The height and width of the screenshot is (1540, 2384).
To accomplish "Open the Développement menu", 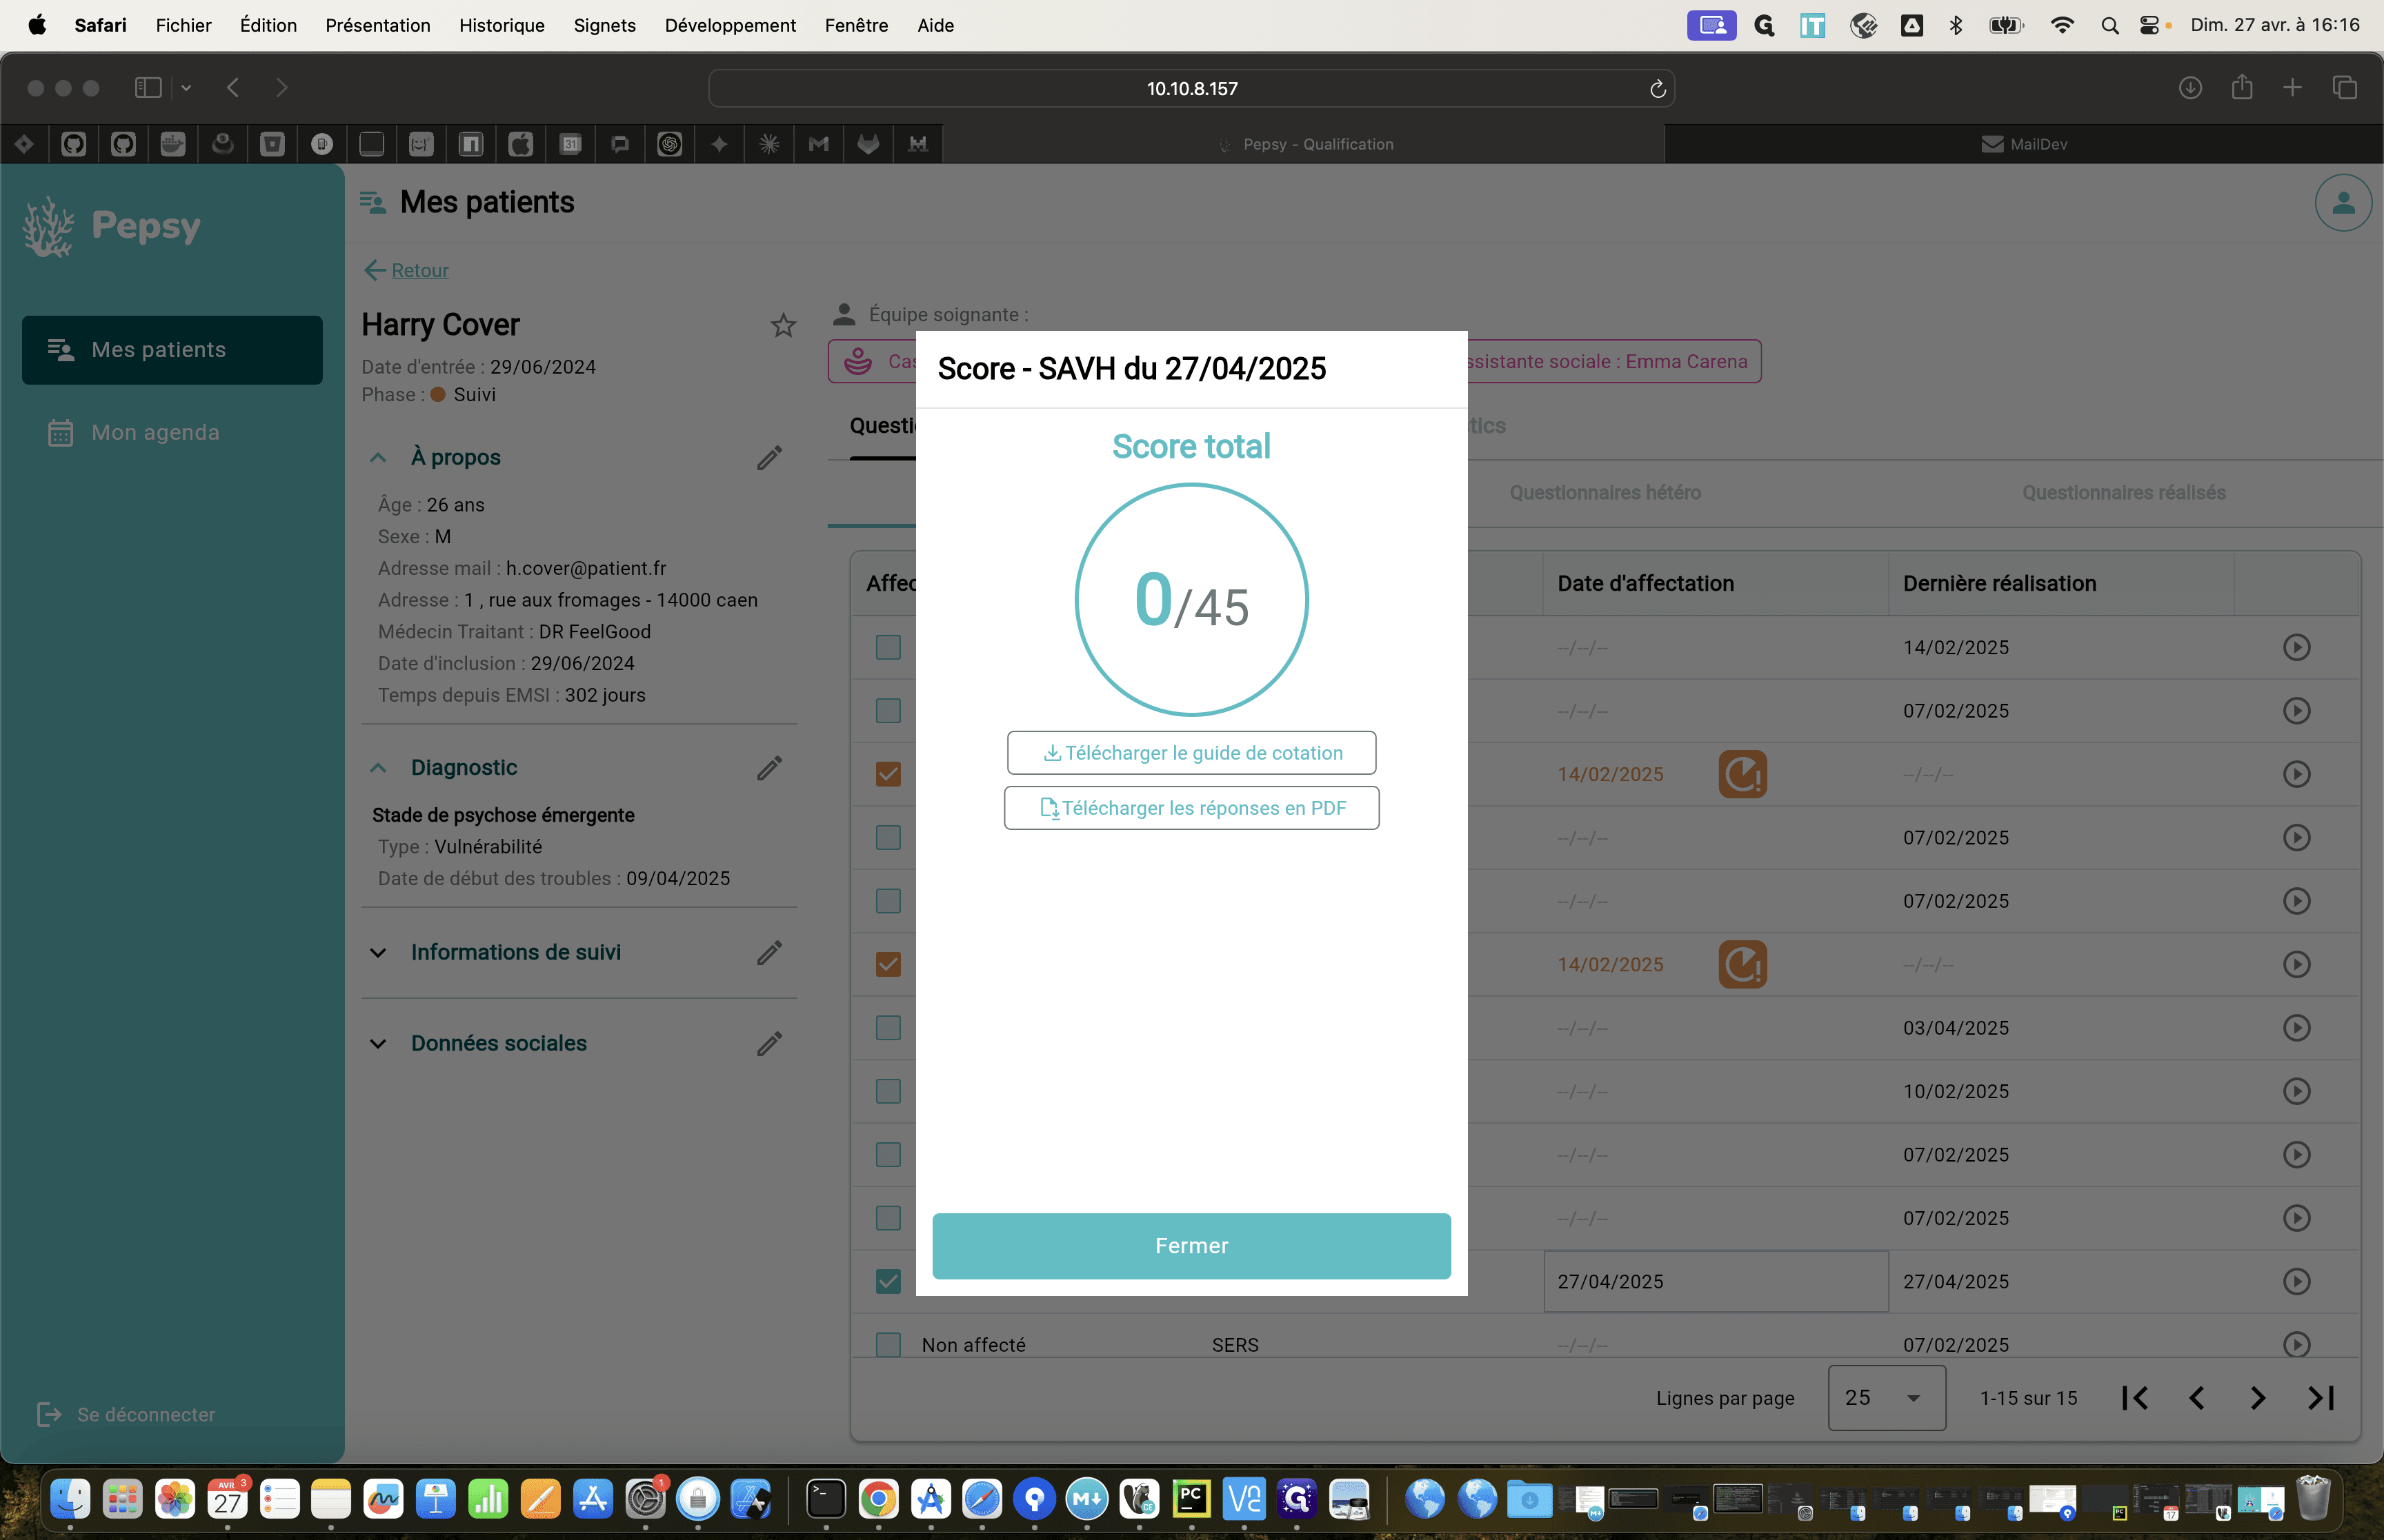I will 729,25.
